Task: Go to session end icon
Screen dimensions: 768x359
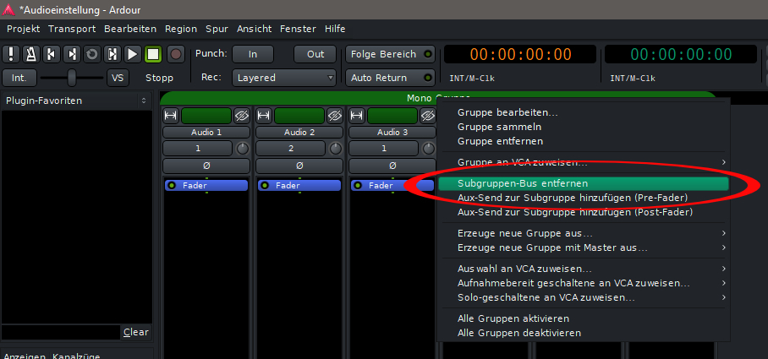Action: pyautogui.click(x=72, y=54)
